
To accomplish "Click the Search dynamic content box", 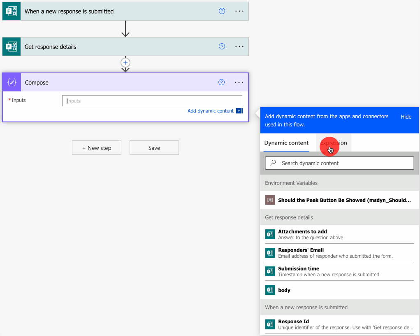I will click(339, 163).
